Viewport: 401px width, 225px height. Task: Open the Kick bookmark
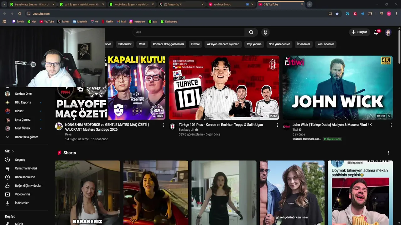pyautogui.click(x=32, y=22)
